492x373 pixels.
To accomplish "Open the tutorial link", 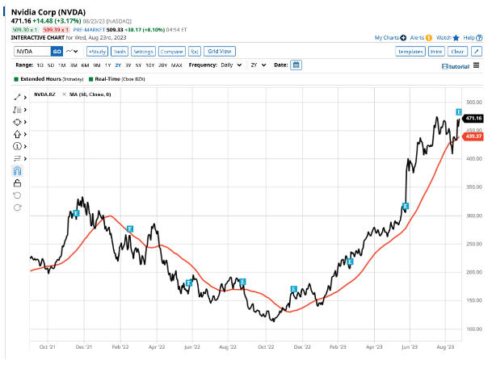I will click(x=456, y=66).
